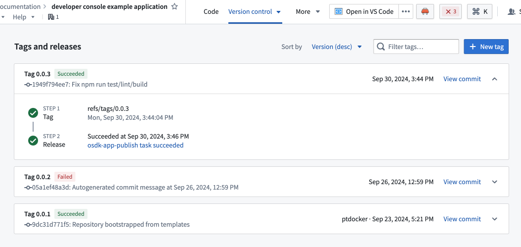The width and height of the screenshot is (521, 247).
Task: Click the Step 1 Tag green checkmark
Action: click(33, 113)
